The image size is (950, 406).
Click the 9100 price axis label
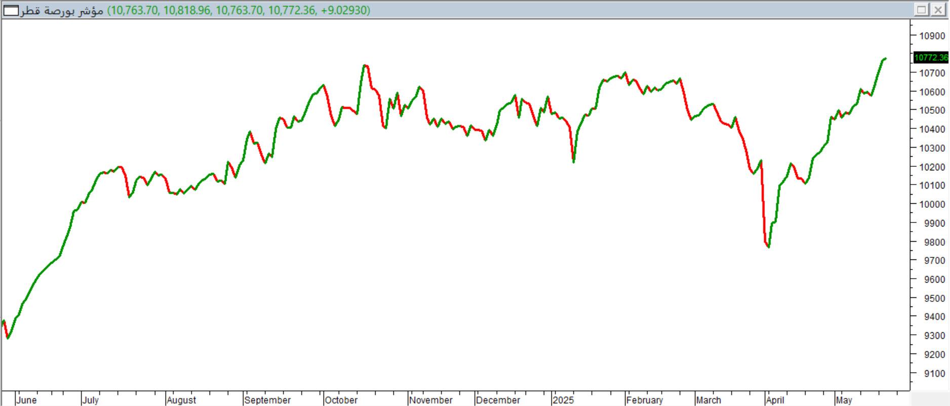[935, 374]
